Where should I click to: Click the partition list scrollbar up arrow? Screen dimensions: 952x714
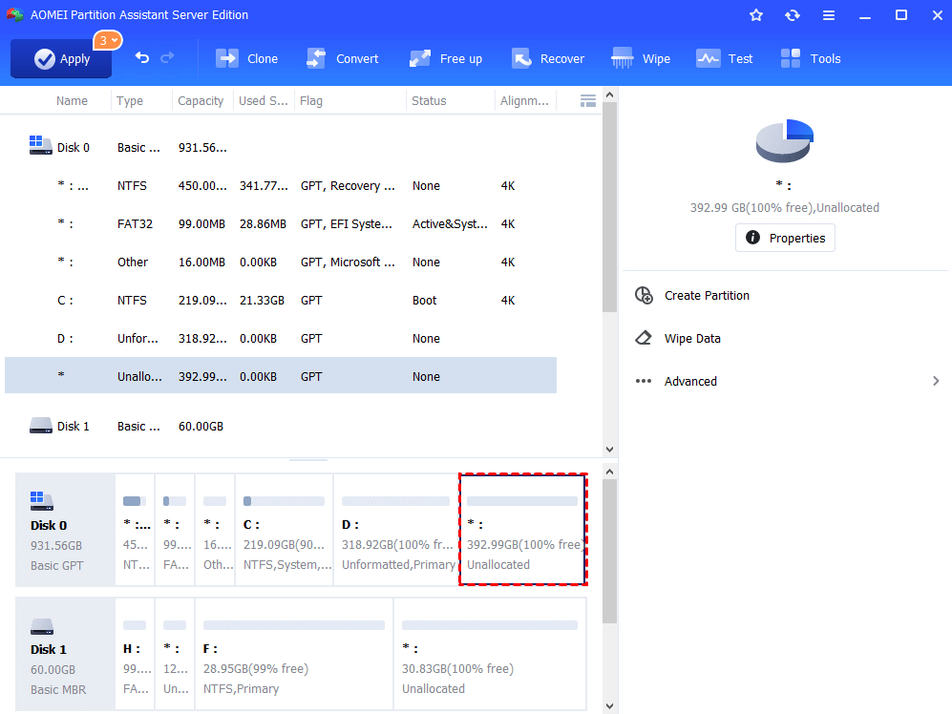(609, 94)
